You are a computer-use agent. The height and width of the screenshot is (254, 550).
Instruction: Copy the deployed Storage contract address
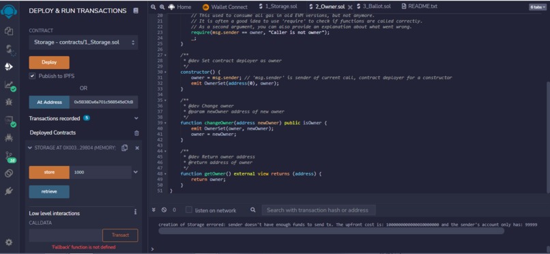pos(124,148)
